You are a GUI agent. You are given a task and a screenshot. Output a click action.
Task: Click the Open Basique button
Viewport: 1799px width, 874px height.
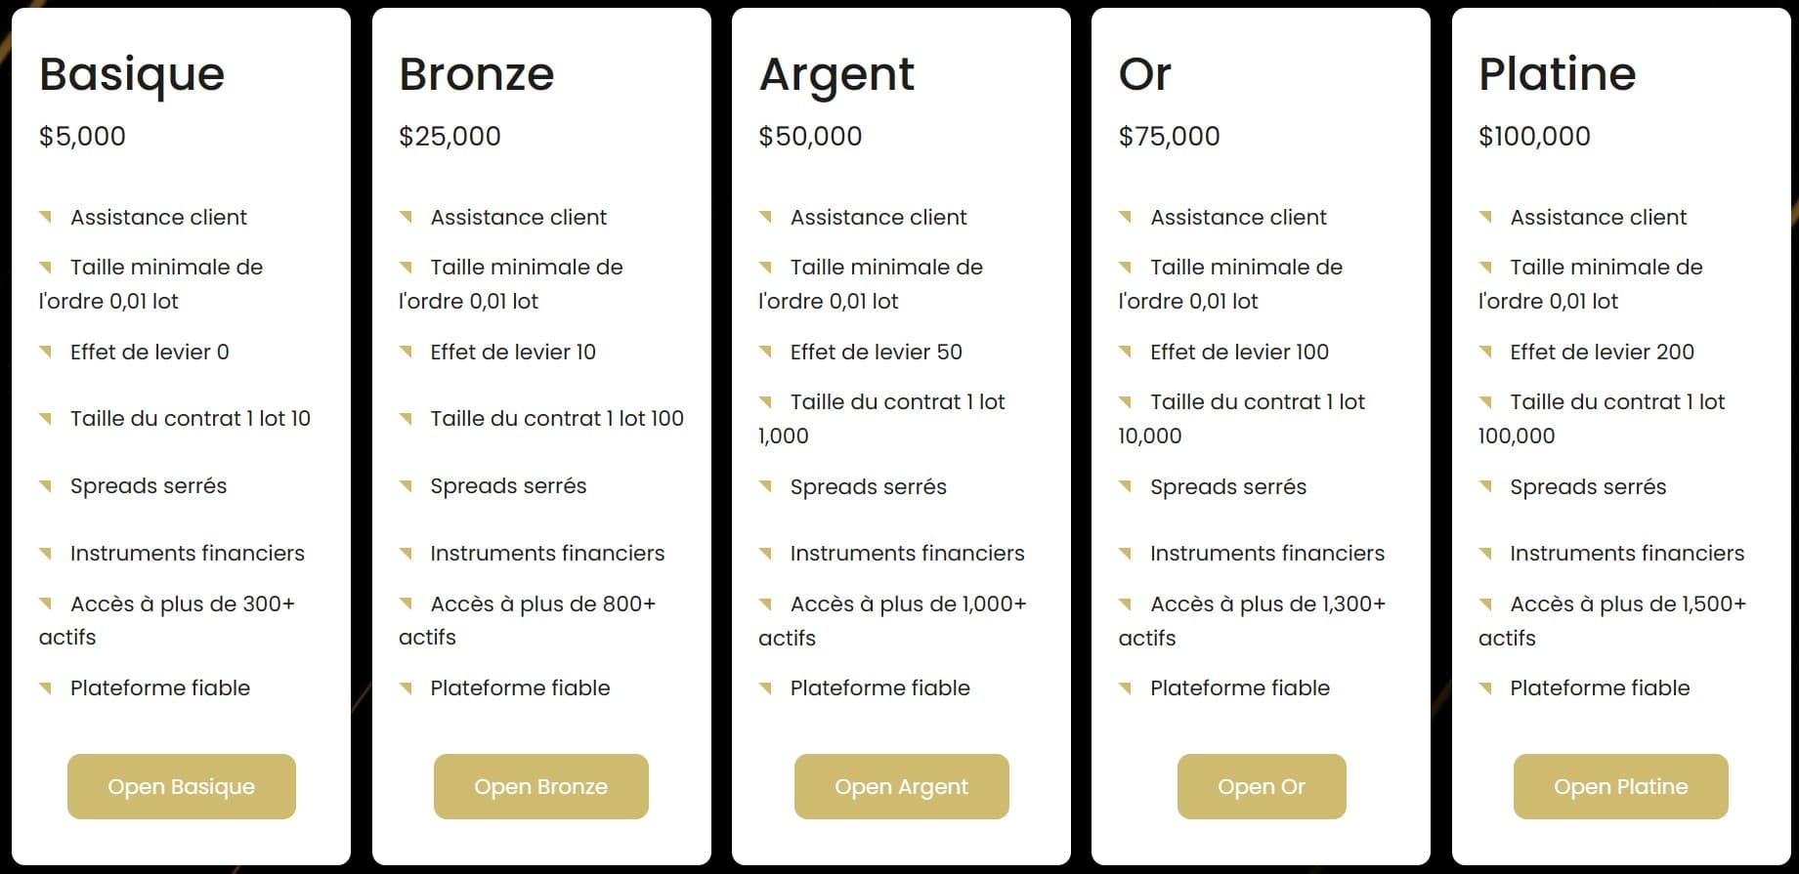[181, 786]
